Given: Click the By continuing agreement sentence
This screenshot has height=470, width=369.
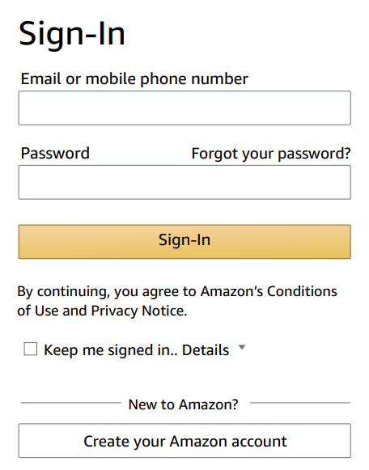Looking at the screenshot, I should [177, 301].
